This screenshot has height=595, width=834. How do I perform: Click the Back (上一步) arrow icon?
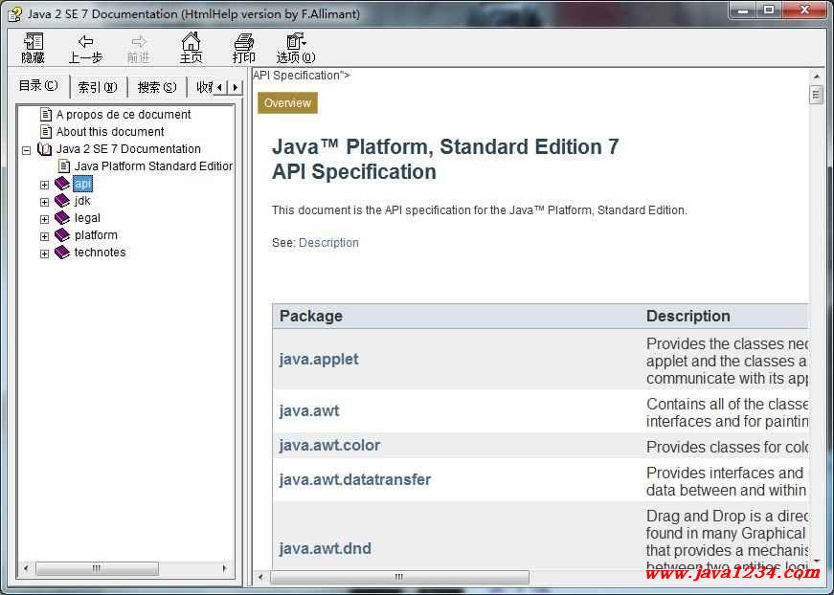(85, 42)
